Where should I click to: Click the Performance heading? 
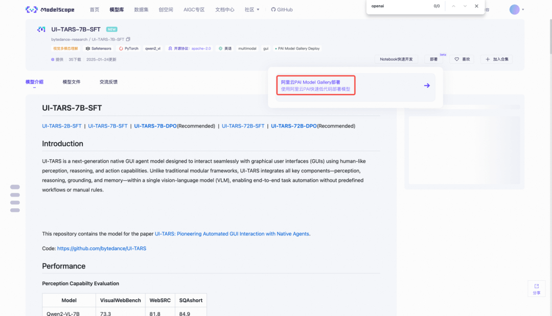(64, 266)
